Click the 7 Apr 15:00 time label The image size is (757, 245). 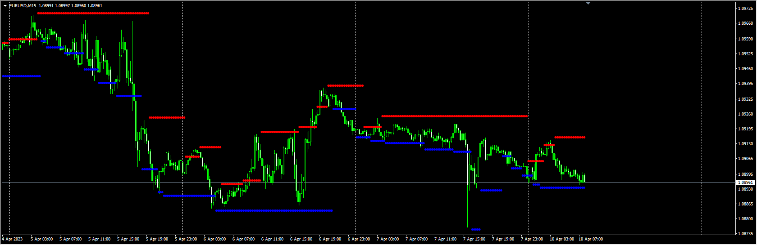point(474,239)
